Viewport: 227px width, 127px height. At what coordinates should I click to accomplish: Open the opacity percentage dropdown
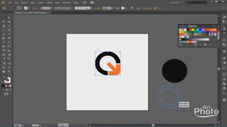(113, 8)
